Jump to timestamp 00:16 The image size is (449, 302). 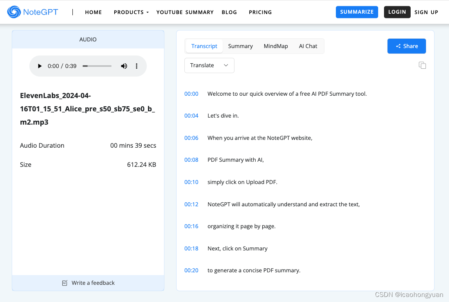point(191,226)
